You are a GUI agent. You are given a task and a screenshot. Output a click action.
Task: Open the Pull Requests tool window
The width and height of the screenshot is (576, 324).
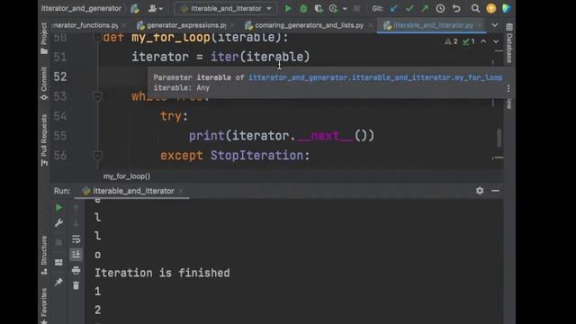pyautogui.click(x=44, y=140)
